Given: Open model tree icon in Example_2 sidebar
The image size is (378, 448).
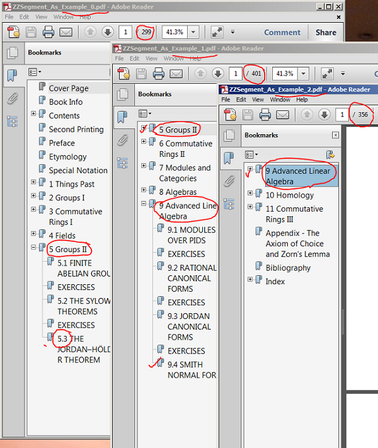Looking at the screenshot, I should point(229,204).
